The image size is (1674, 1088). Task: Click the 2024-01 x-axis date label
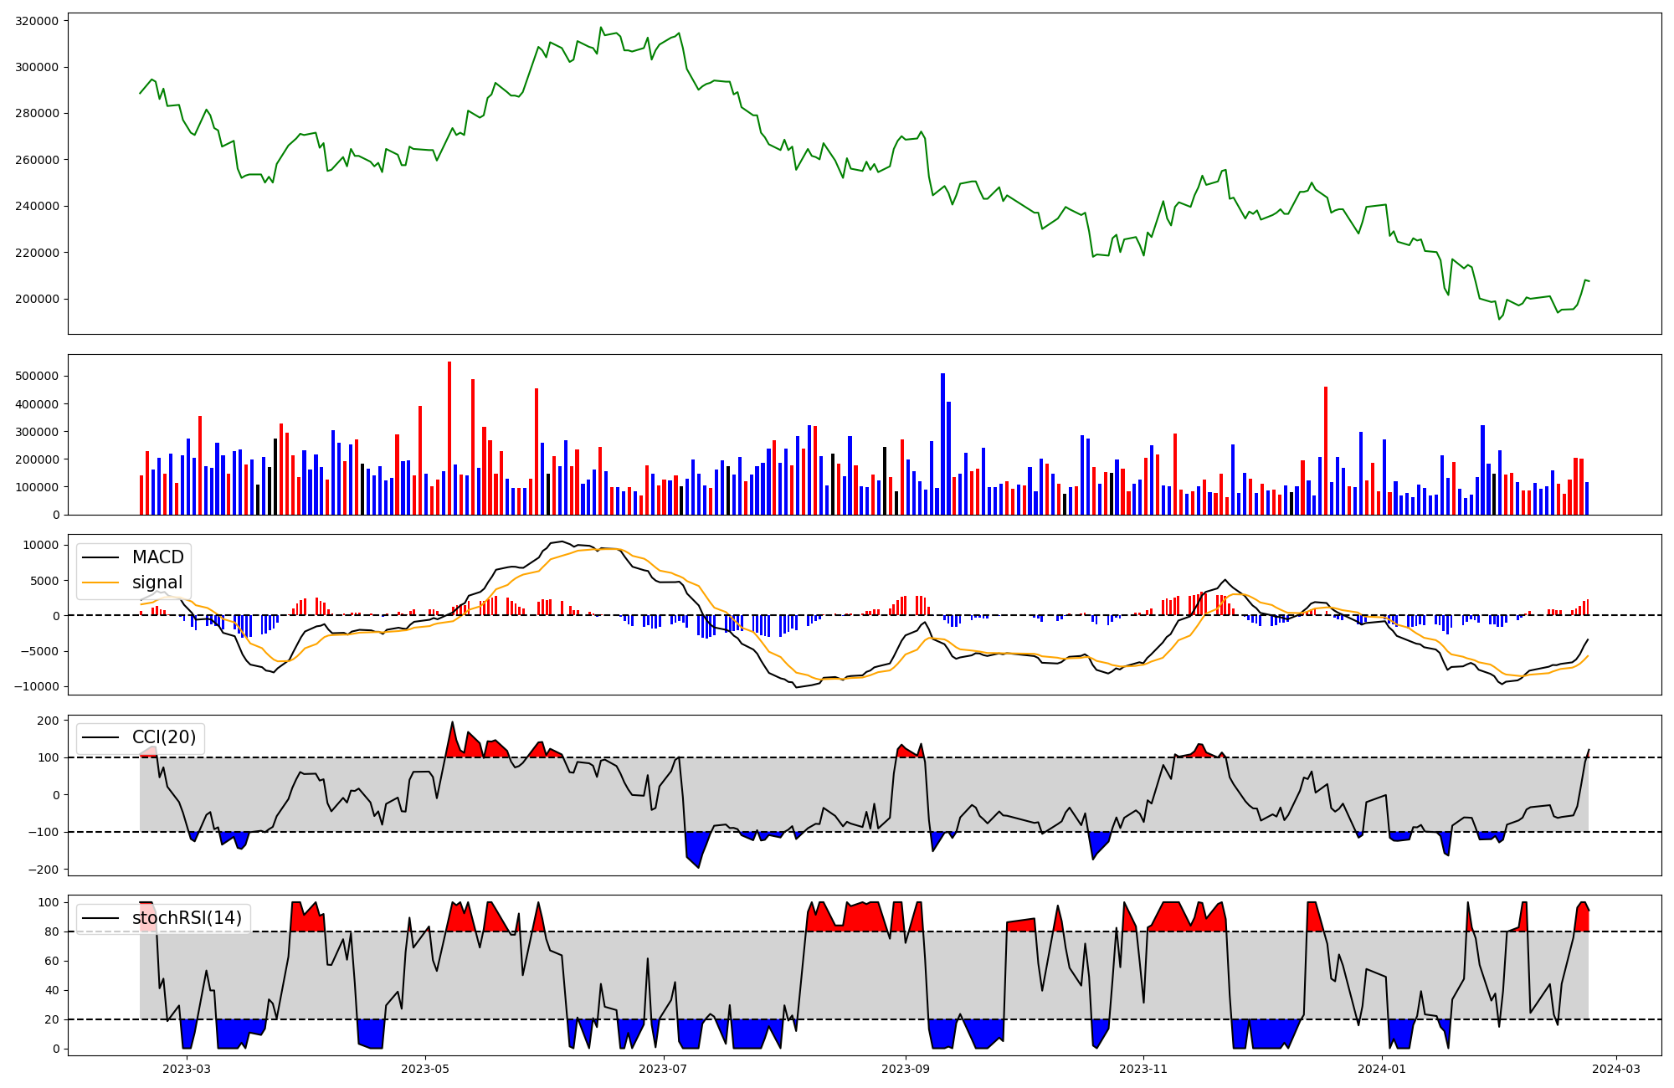coord(1382,1069)
